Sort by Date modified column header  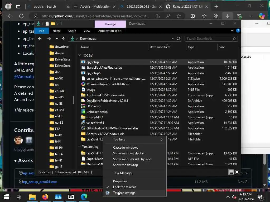(x=160, y=47)
